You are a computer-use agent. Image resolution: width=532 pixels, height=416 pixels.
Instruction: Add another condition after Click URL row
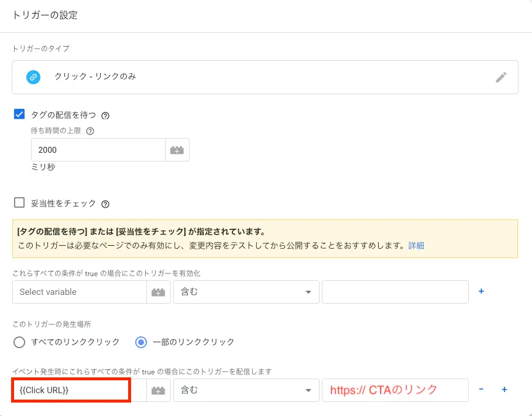(x=504, y=390)
